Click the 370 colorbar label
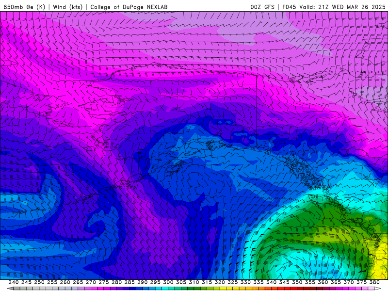Image resolution: width=388 pixels, height=291 pixels. tap(349, 282)
